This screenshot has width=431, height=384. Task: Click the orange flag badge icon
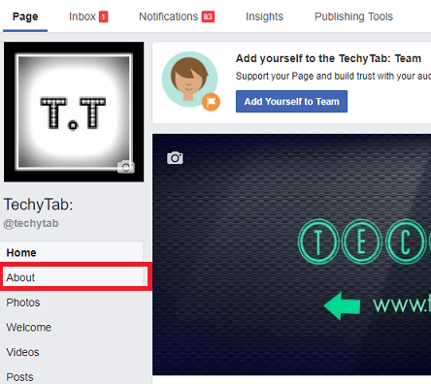click(x=211, y=102)
